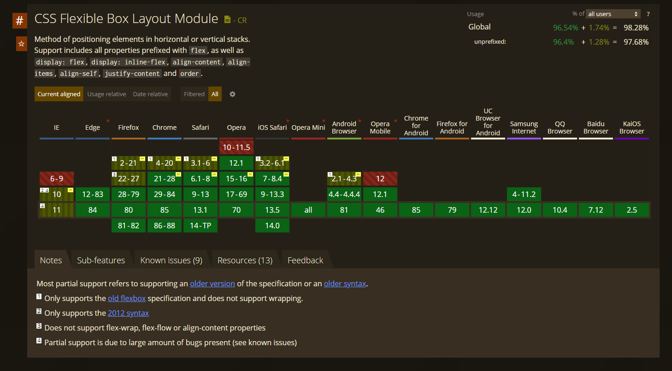
Task: Click the 97.68% unprefixed usage value
Action: [x=636, y=42]
